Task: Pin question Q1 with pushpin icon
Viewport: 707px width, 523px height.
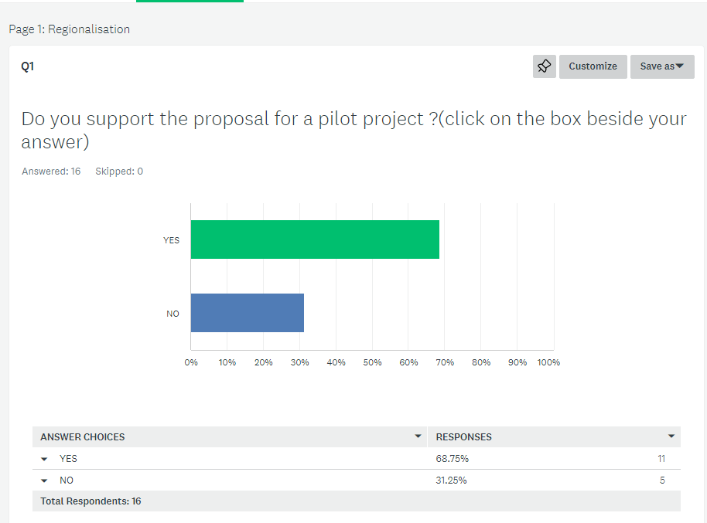Action: [x=545, y=66]
